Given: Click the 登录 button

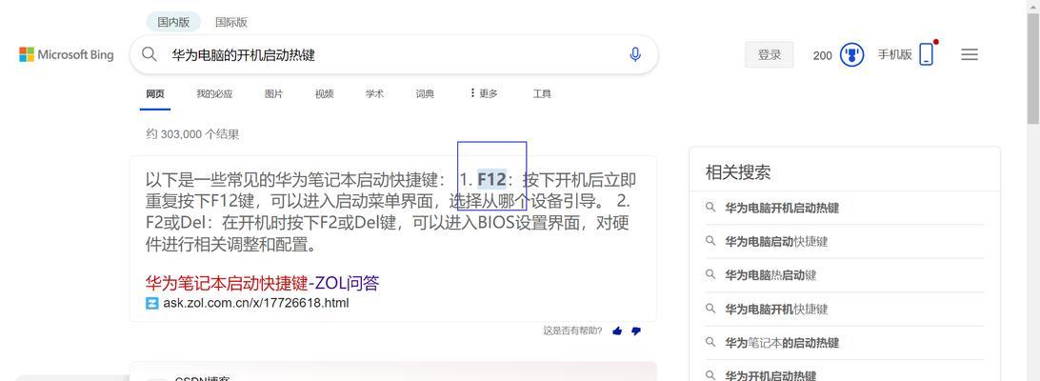Looking at the screenshot, I should [x=770, y=55].
